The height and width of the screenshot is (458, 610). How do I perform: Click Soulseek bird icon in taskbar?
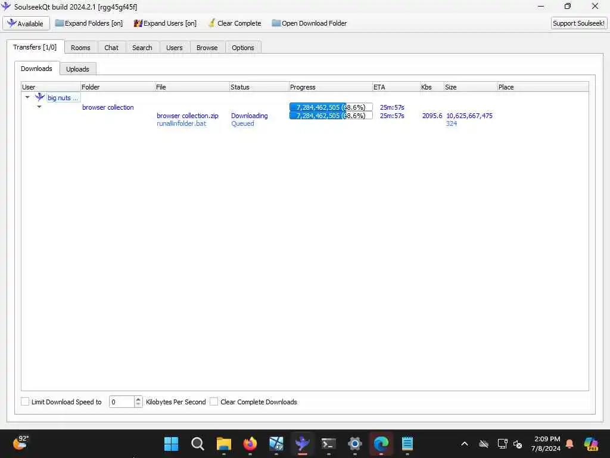pyautogui.click(x=302, y=444)
